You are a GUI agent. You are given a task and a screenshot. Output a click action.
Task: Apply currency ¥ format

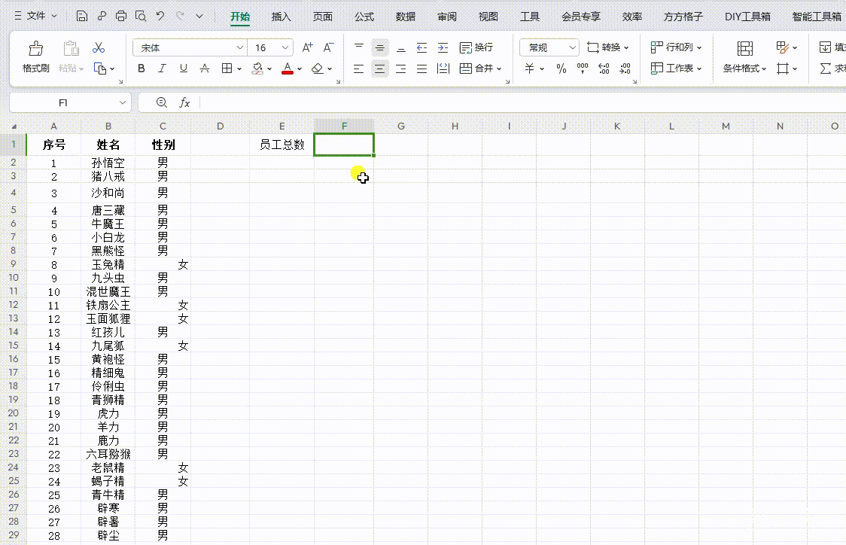[530, 69]
